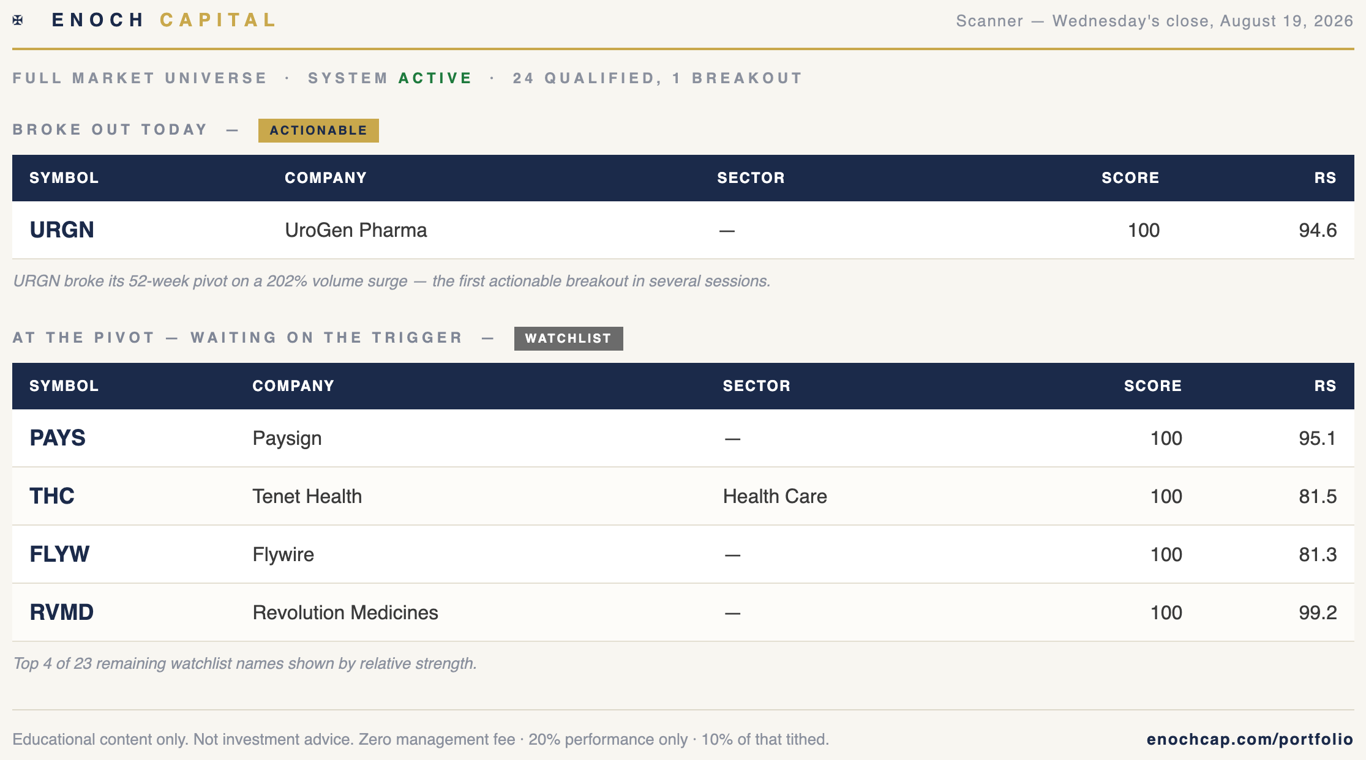
Task: Click the URGN 202% volume surge note
Action: (x=392, y=281)
